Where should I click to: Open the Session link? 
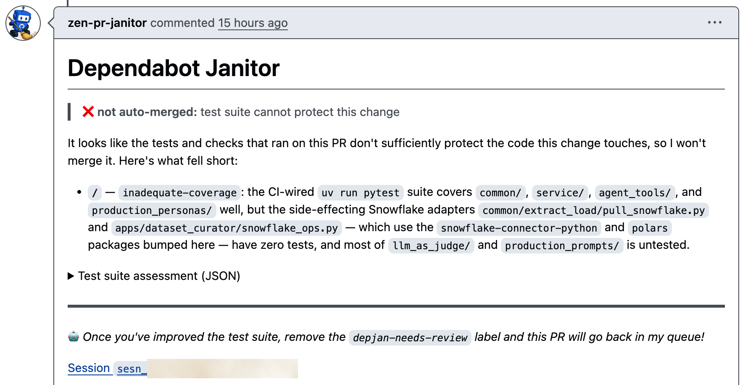(89, 368)
